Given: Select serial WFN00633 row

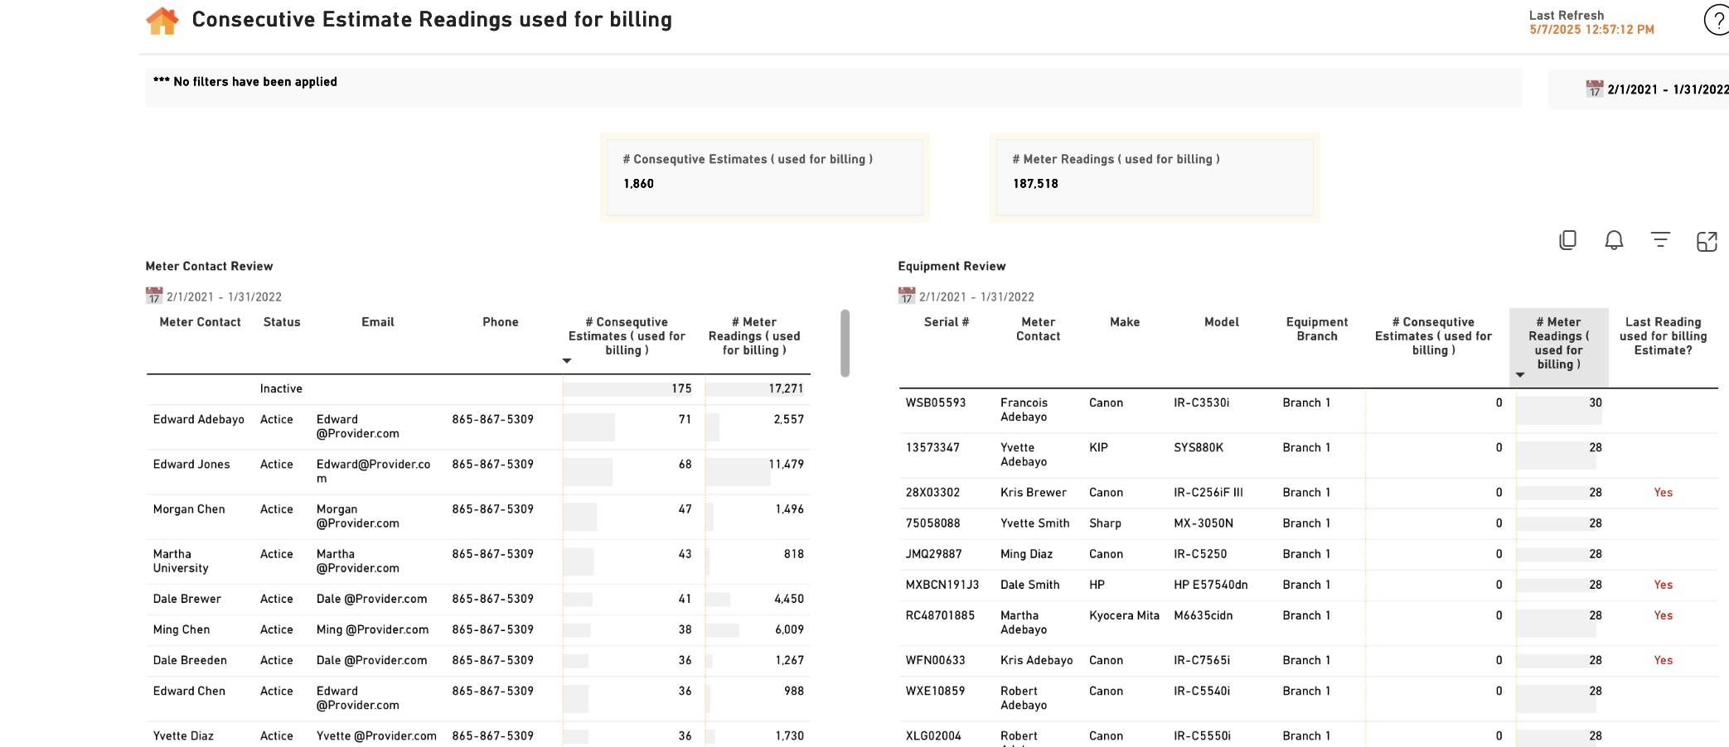Looking at the screenshot, I should (1308, 660).
